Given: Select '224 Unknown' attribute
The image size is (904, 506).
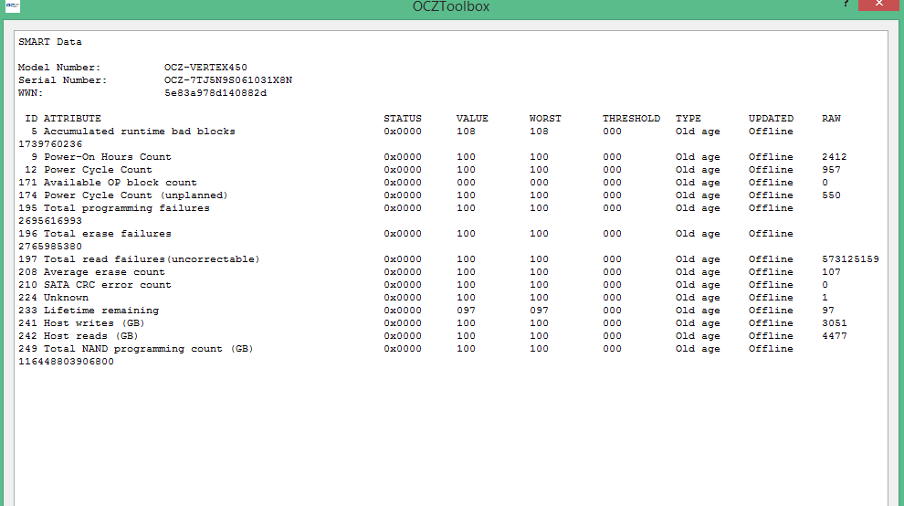Looking at the screenshot, I should tap(53, 298).
